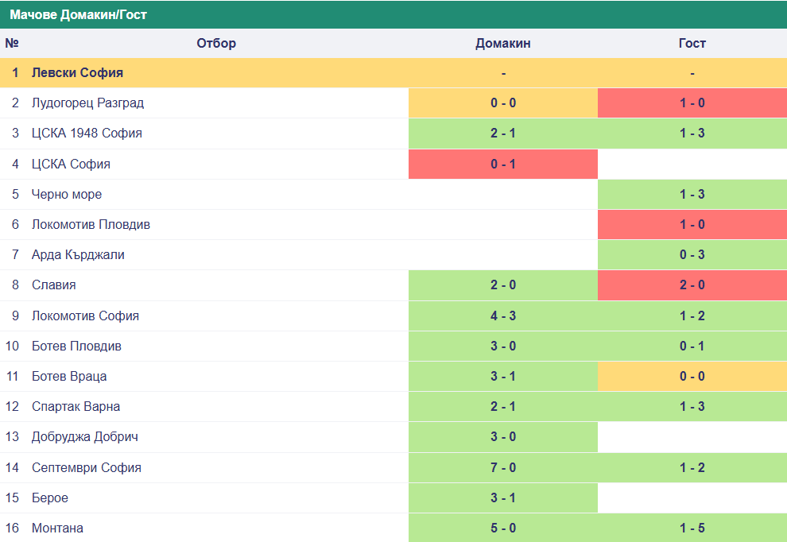This screenshot has height=542, width=787.
Task: Open Ботев Пловдив home result 3 - 0
Action: click(503, 346)
